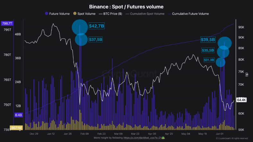The image size is (253, 142).
Task: Click the 95K price axis label
Action: (x=241, y=27)
